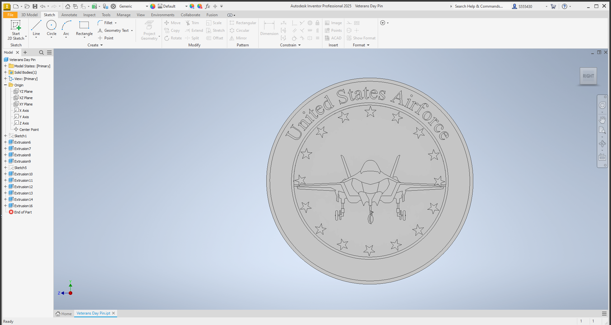This screenshot has width=611, height=325.
Task: Expand the Extrusion10 node
Action: (5, 174)
